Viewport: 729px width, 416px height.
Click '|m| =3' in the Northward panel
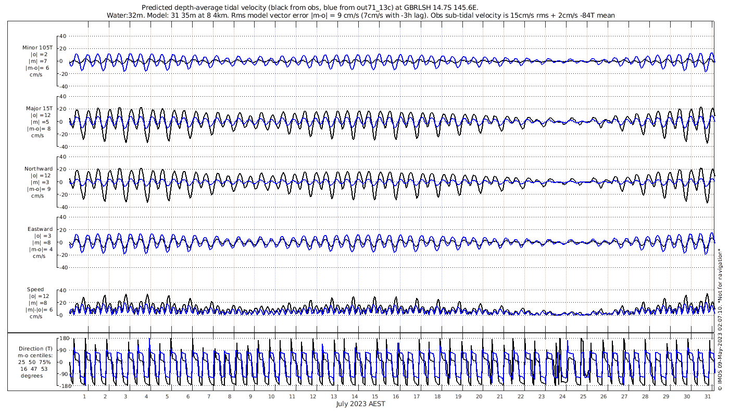(x=40, y=182)
